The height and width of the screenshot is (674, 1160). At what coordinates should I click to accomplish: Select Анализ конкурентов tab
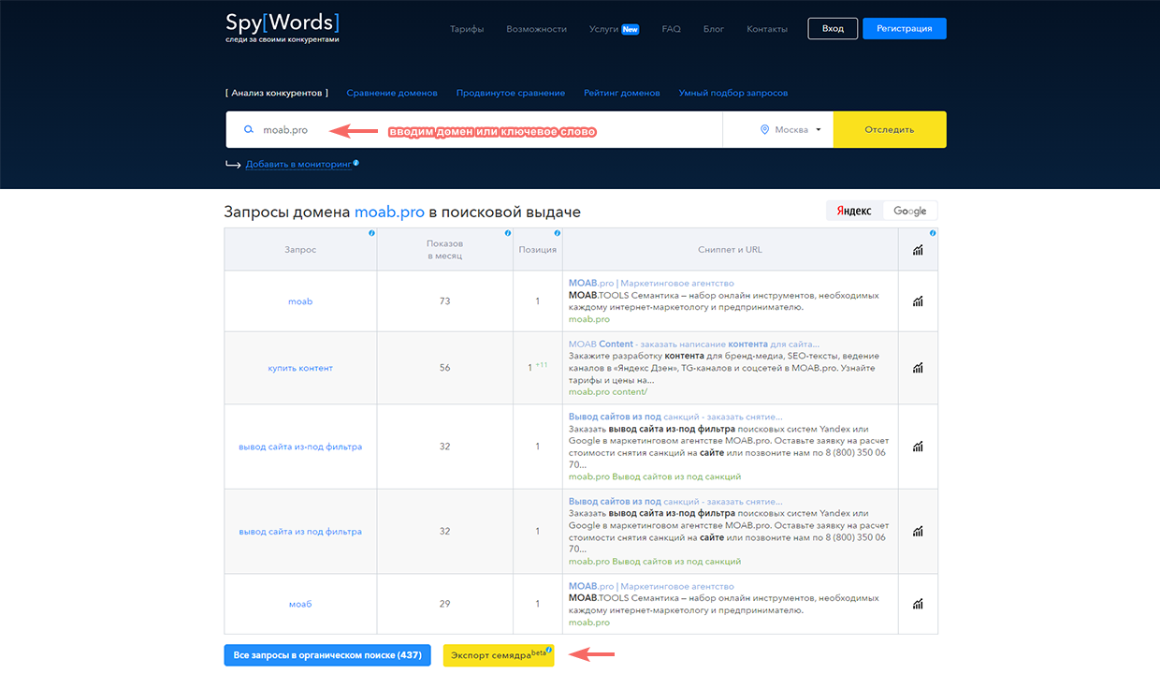pos(277,93)
